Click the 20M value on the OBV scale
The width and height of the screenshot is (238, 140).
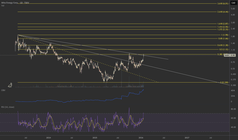233,96
